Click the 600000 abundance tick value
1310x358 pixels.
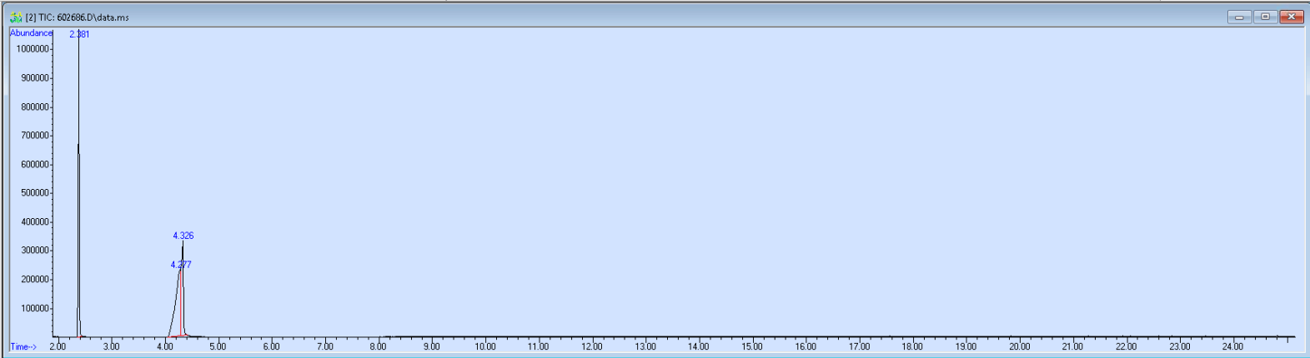pos(34,165)
